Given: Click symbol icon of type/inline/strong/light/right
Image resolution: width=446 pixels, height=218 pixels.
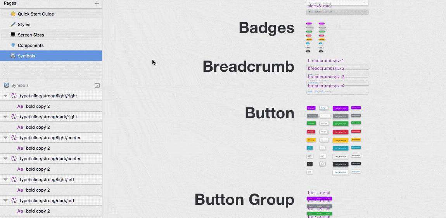Looking at the screenshot, I should click(14, 96).
